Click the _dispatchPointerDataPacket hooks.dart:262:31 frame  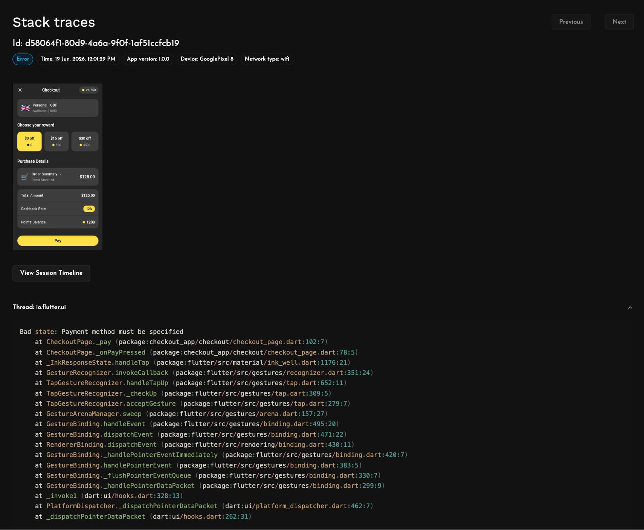(143, 516)
